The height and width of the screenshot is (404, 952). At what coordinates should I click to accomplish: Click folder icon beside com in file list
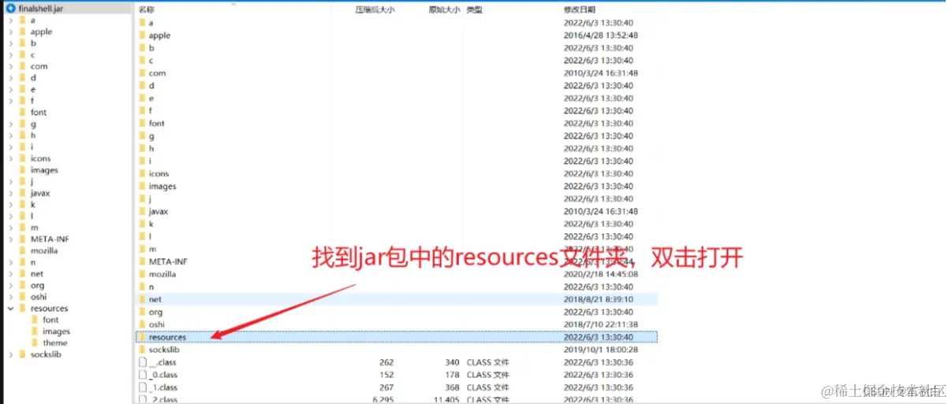pos(143,73)
